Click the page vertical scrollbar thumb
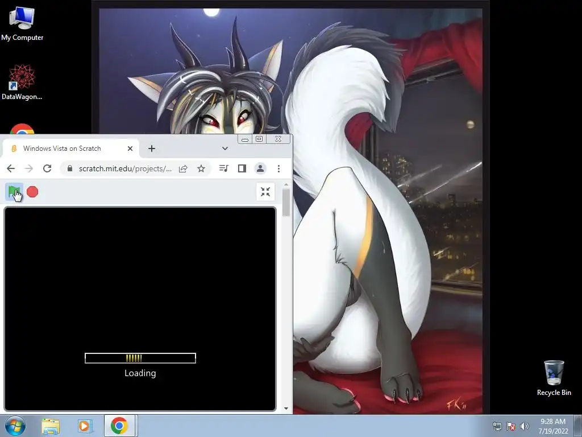 click(286, 203)
